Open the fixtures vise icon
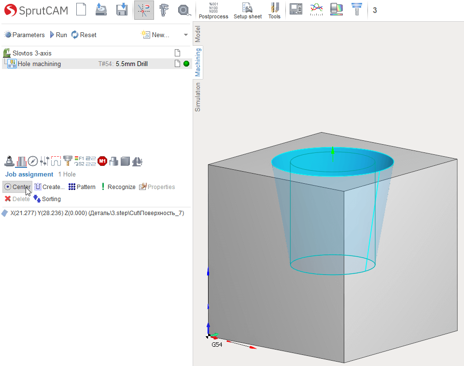The image size is (464, 366). [x=137, y=161]
